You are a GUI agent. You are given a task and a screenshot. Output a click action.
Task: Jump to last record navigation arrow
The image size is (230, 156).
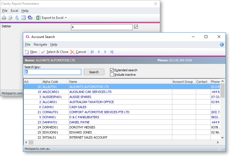(x=112, y=52)
